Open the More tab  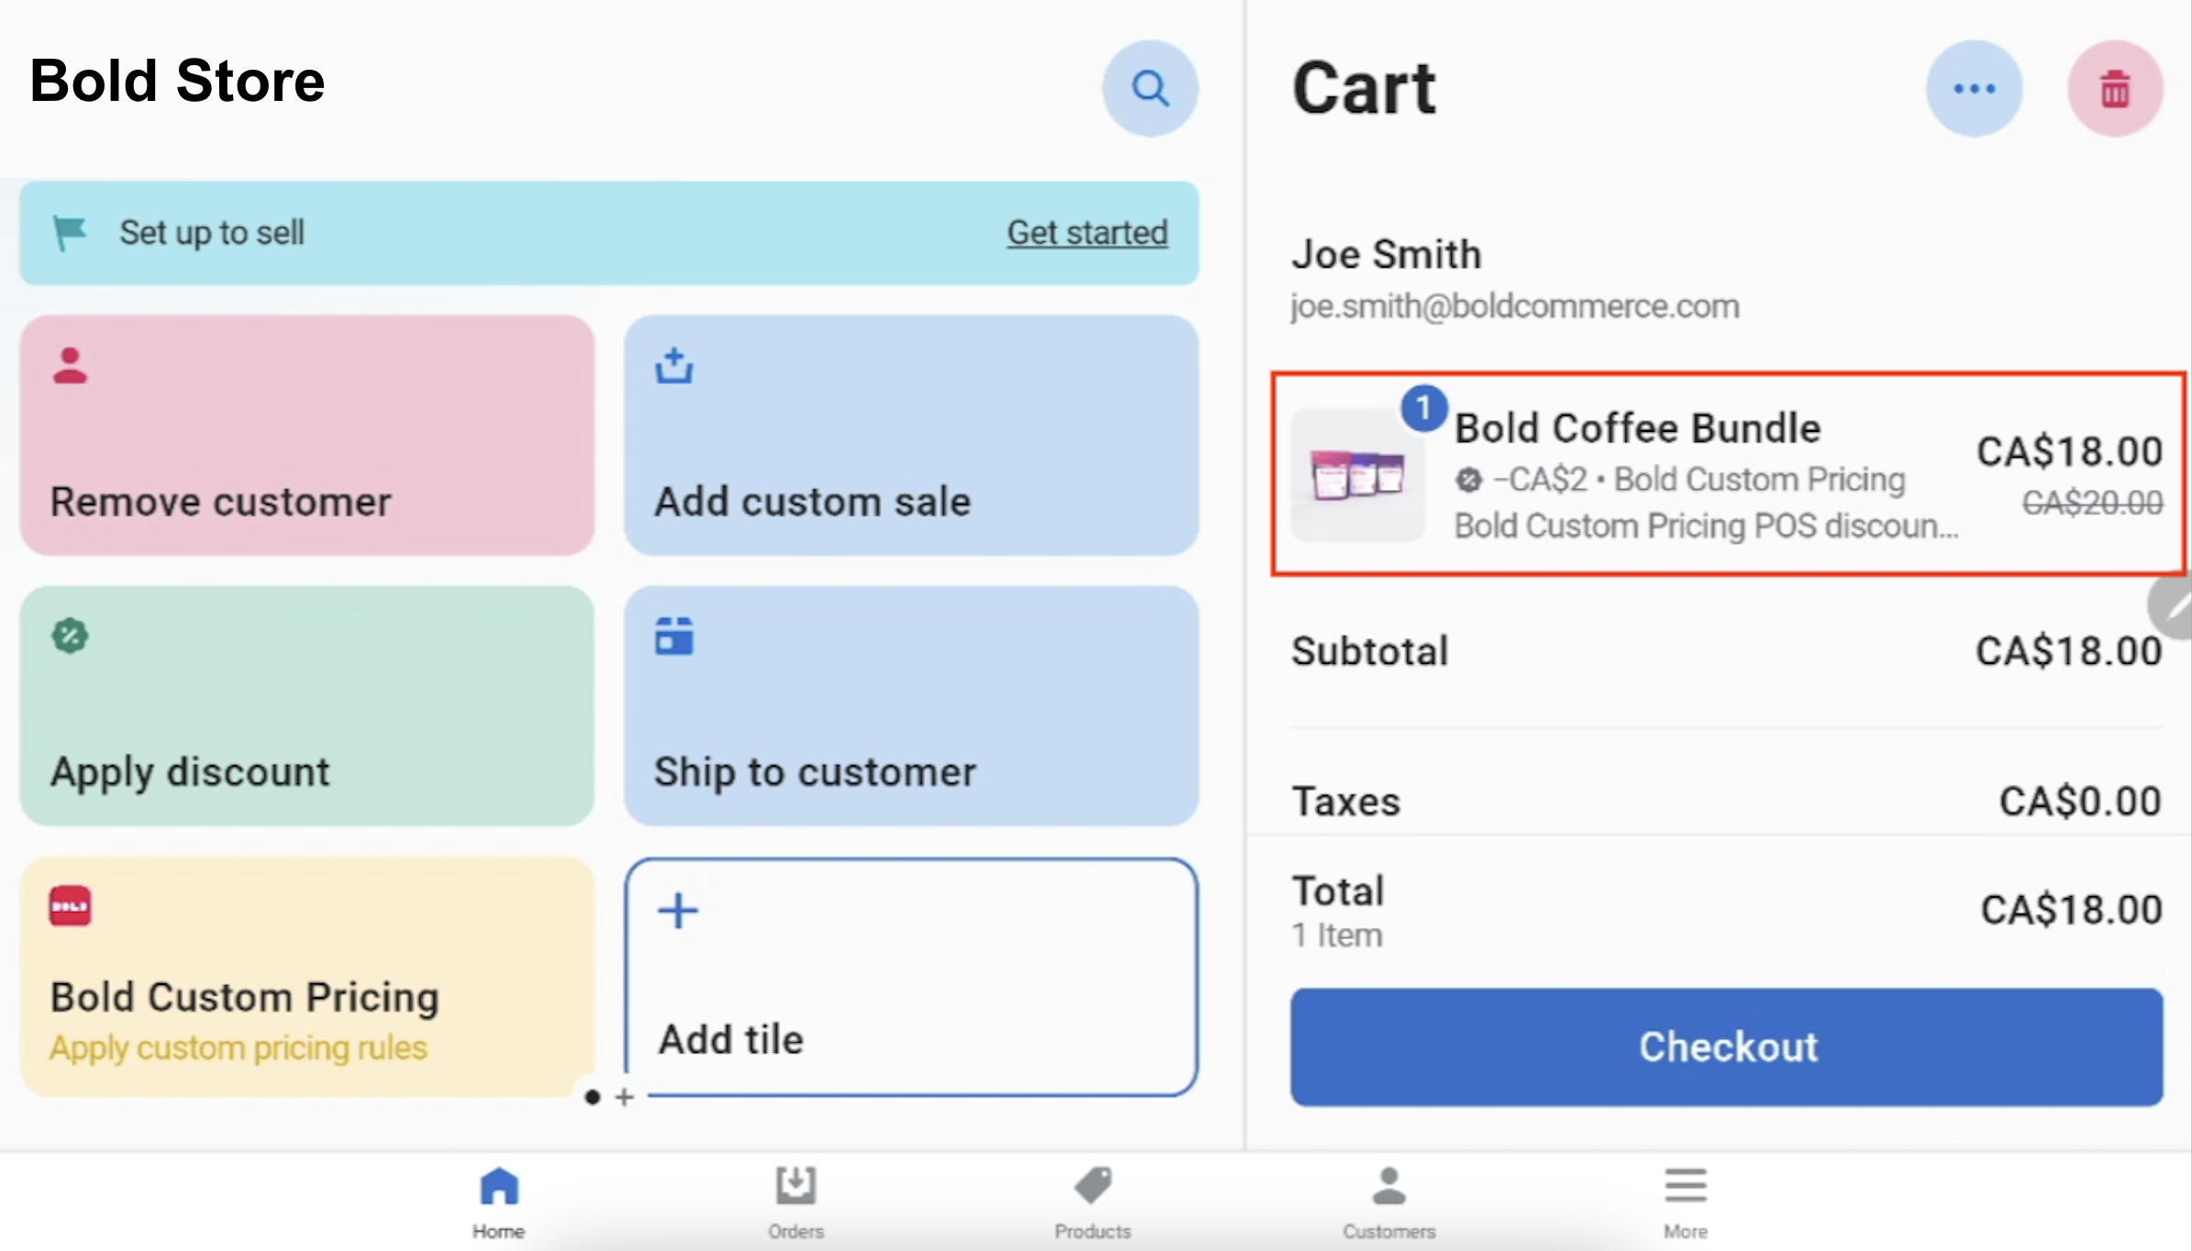point(1686,1203)
